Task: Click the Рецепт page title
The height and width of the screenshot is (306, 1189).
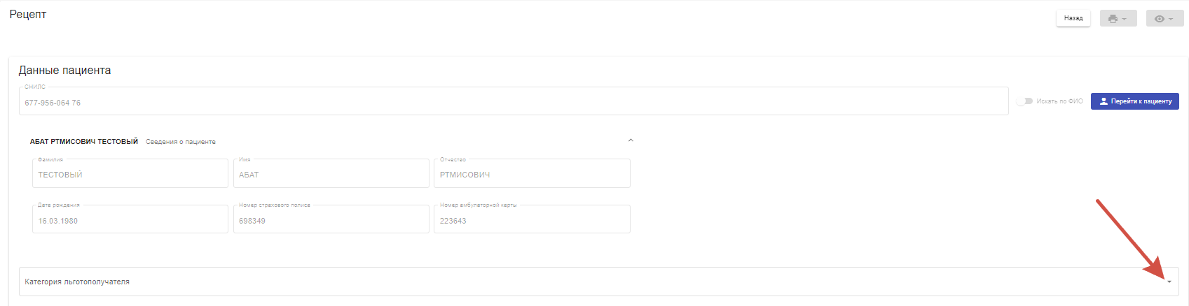Action: tap(28, 15)
